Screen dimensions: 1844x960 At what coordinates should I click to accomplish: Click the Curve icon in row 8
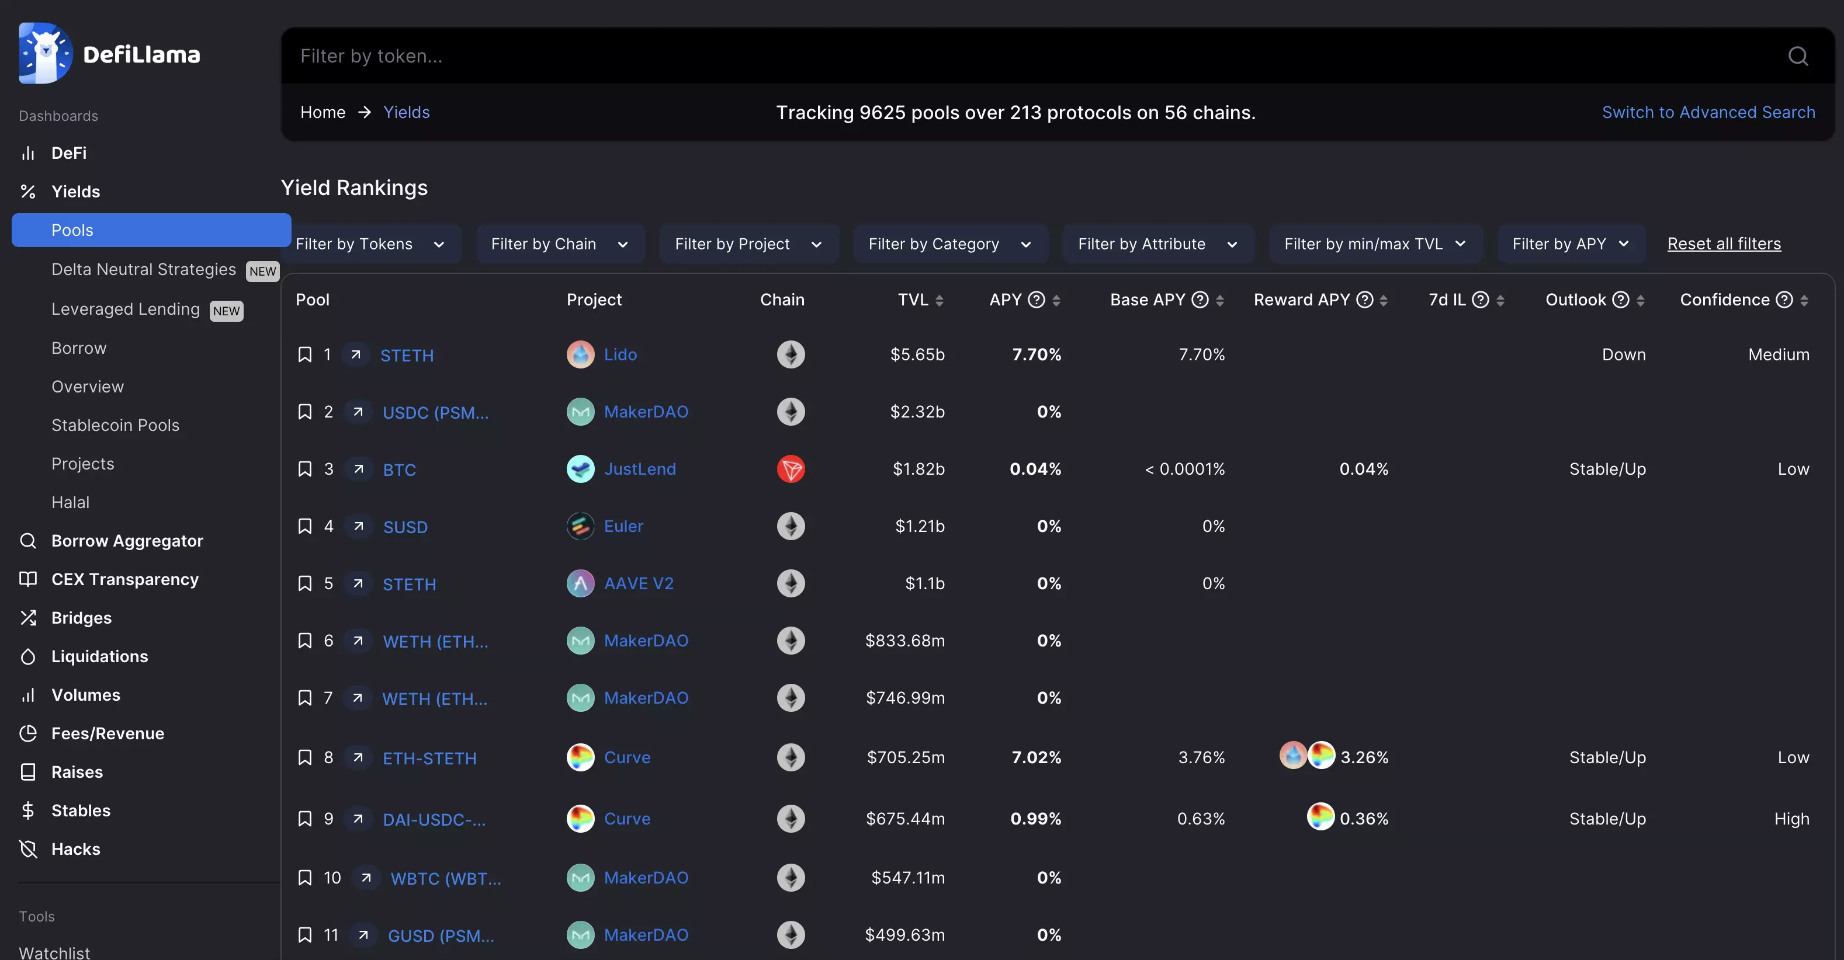pos(581,757)
